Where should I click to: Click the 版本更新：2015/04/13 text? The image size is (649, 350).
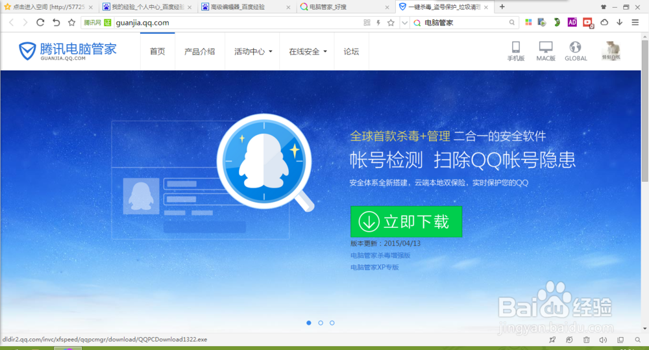(x=386, y=244)
